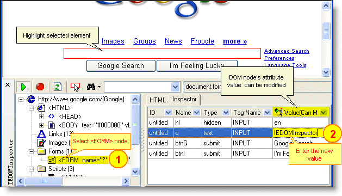Select the <BODY> document icon
The height and width of the screenshot is (196, 342).
pos(52,125)
